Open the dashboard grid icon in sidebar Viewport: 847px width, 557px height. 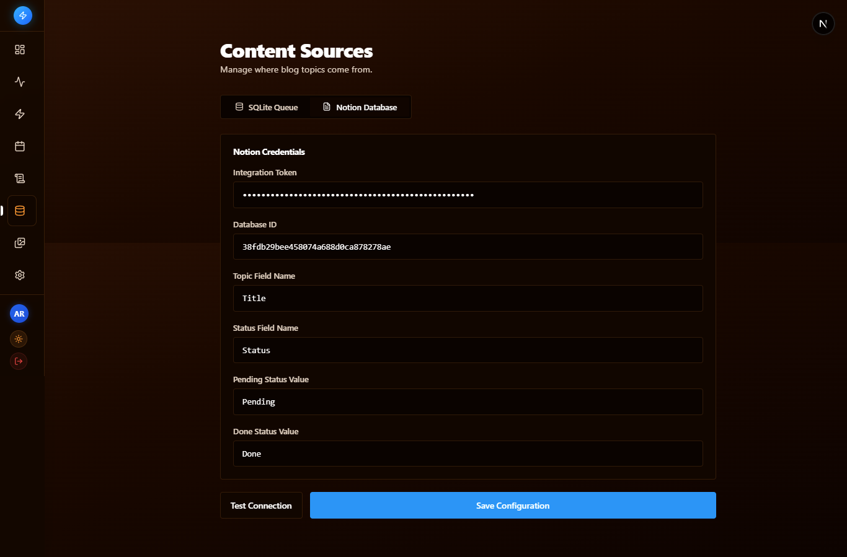pyautogui.click(x=20, y=50)
